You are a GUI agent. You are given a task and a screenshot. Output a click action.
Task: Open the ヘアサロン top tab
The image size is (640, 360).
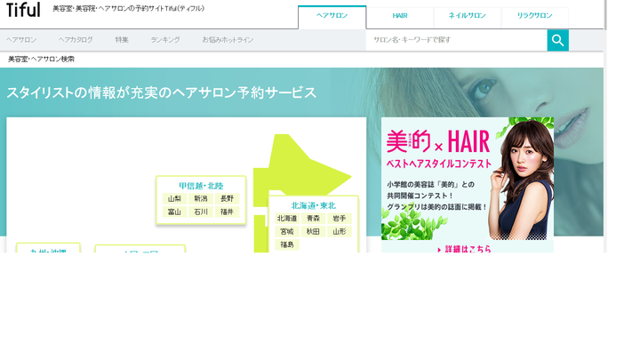pos(332,17)
